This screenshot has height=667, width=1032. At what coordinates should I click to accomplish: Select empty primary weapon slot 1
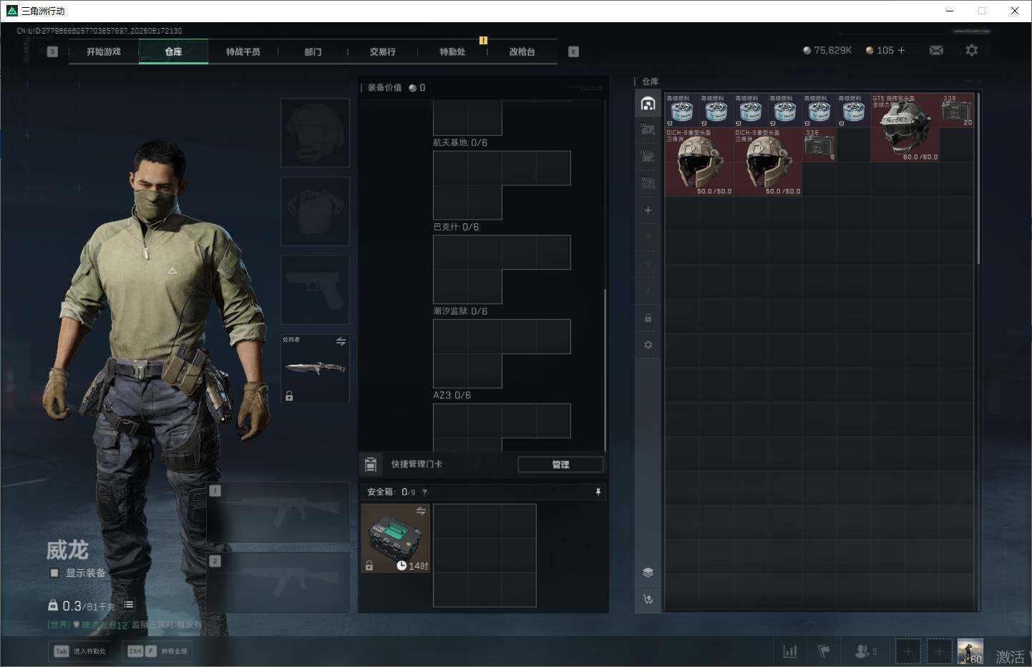tap(278, 512)
